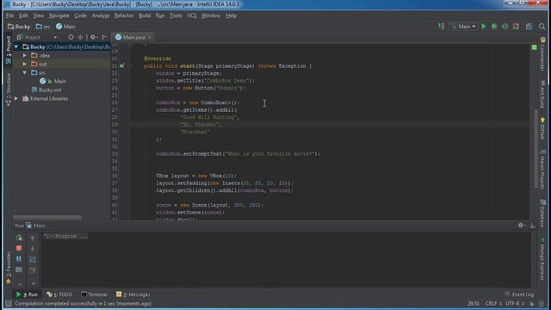This screenshot has height=310, width=551.
Task: Open the Database side panel
Action: coord(542,214)
